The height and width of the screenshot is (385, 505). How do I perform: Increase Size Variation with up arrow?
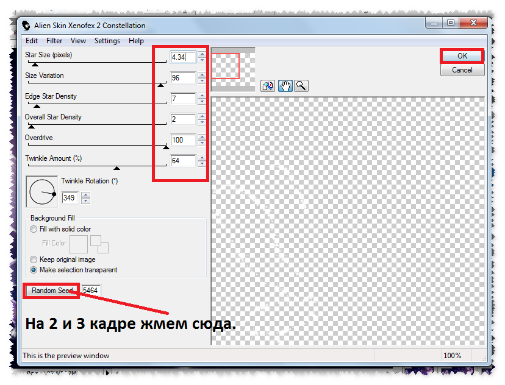[x=202, y=75]
